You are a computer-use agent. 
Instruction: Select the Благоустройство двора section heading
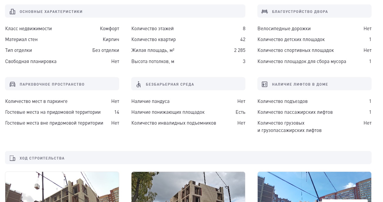point(300,12)
